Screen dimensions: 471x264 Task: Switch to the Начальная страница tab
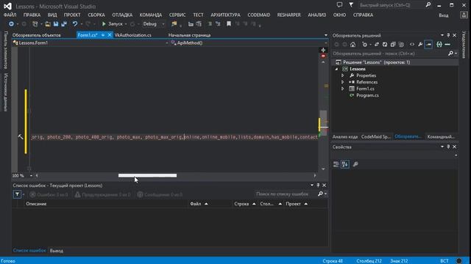pos(189,35)
